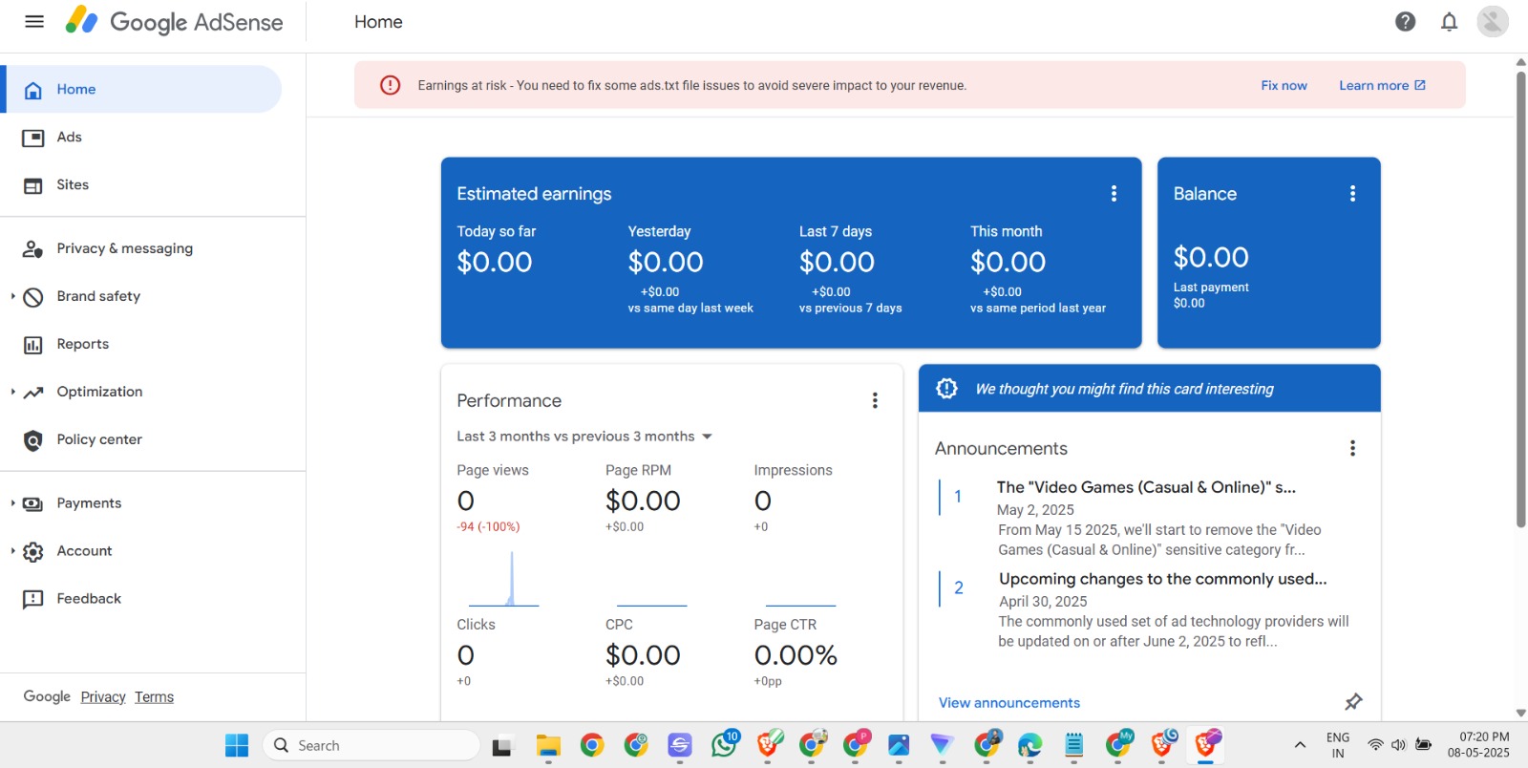Click the taskbar Search box
Image resolution: width=1528 pixels, height=768 pixels.
371,745
